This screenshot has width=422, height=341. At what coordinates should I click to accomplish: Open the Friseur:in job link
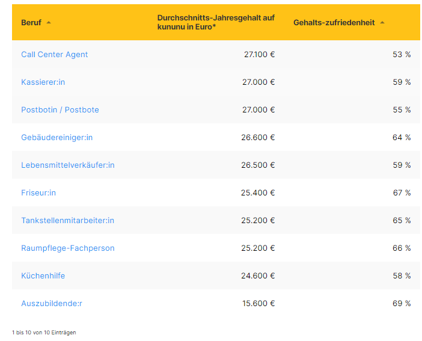38,193
